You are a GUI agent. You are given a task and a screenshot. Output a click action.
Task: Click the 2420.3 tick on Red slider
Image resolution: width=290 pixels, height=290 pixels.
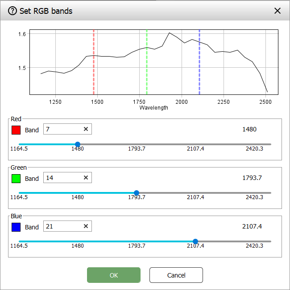[254, 148]
